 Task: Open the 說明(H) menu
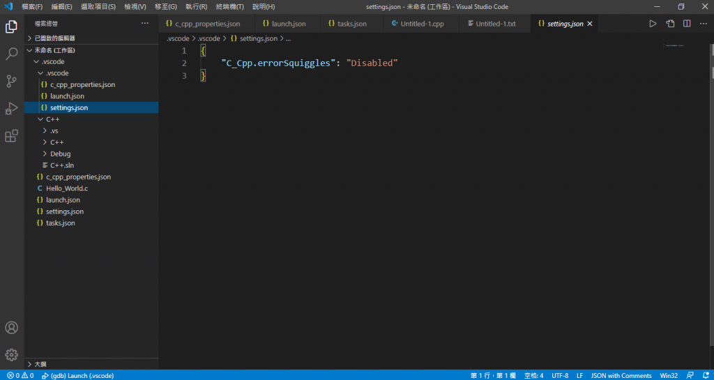pyautogui.click(x=264, y=7)
